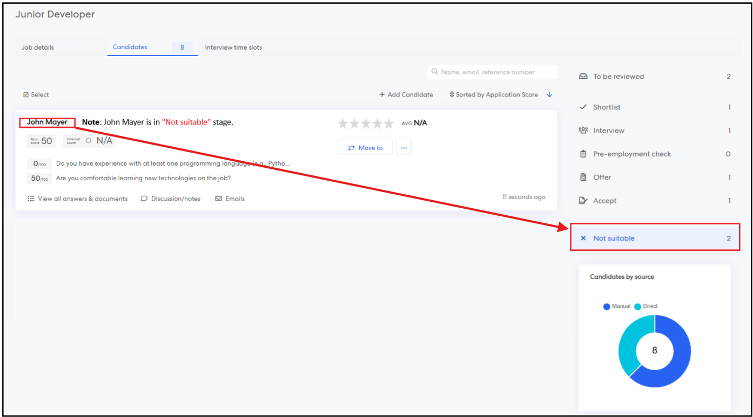Toggle the Select candidates checkbox
Image resolution: width=753 pixels, height=417 pixels.
(x=26, y=95)
